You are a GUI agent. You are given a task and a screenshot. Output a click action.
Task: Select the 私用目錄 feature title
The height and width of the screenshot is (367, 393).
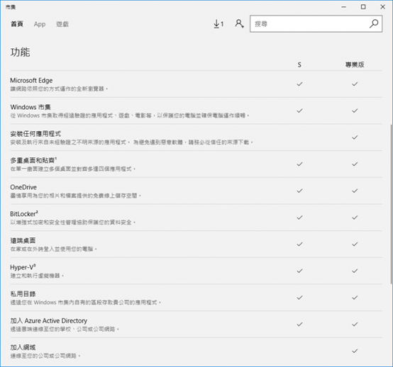[x=23, y=294]
